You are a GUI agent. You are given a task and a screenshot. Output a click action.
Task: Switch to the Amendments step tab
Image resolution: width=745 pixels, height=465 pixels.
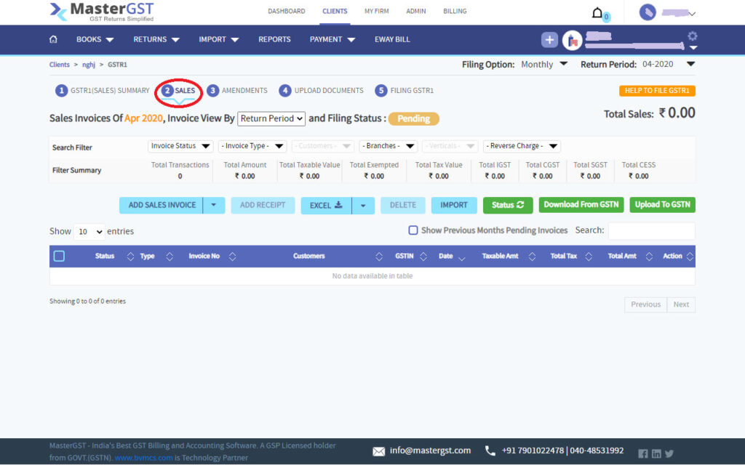click(237, 91)
